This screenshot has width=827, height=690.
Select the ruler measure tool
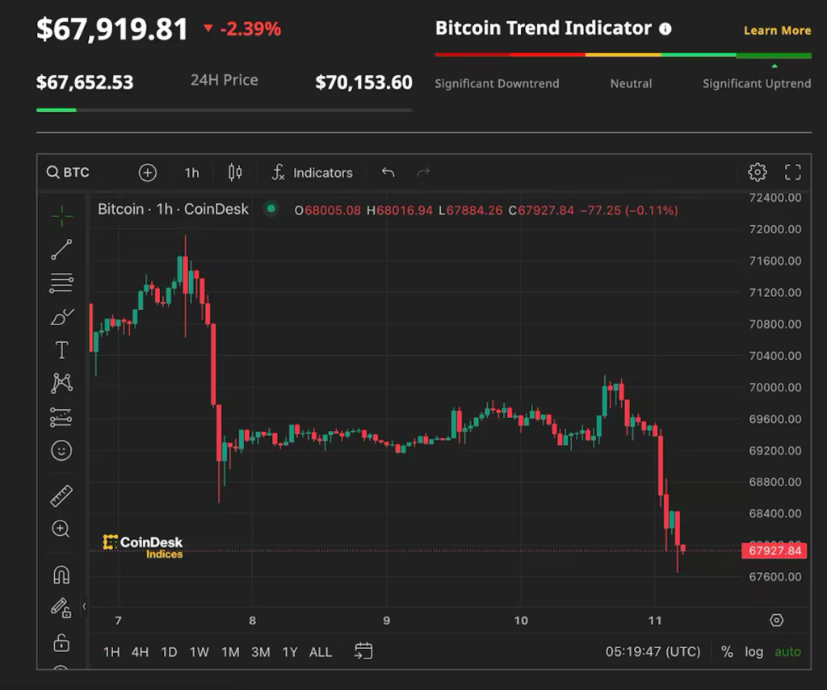(61, 496)
